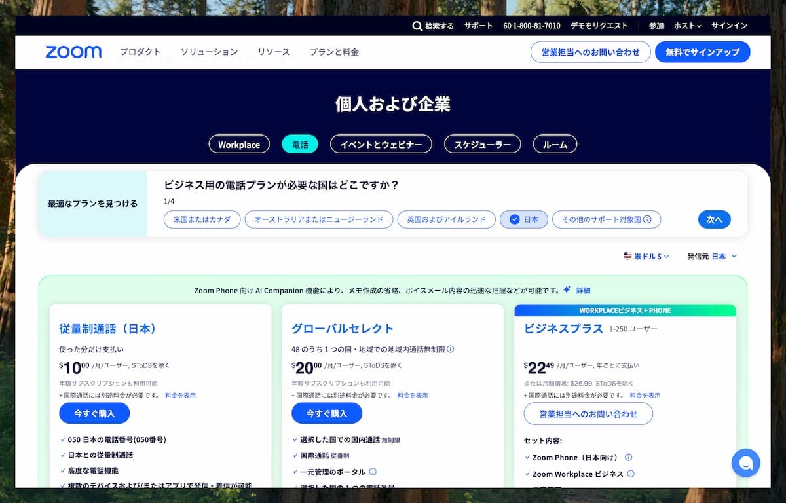Select the 日本 country option
Screen dimensions: 786x503
pos(524,219)
